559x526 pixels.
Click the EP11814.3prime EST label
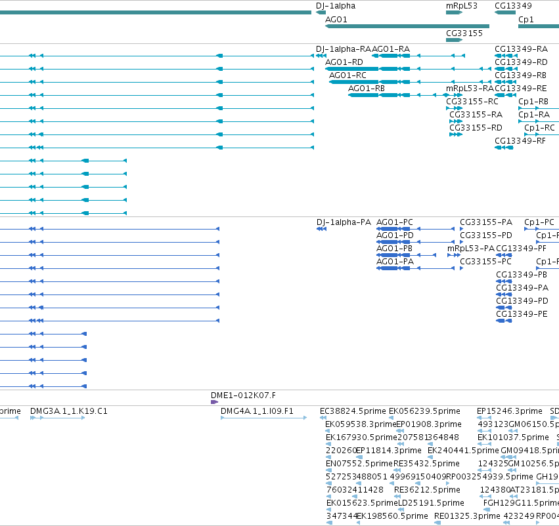tap(389, 451)
